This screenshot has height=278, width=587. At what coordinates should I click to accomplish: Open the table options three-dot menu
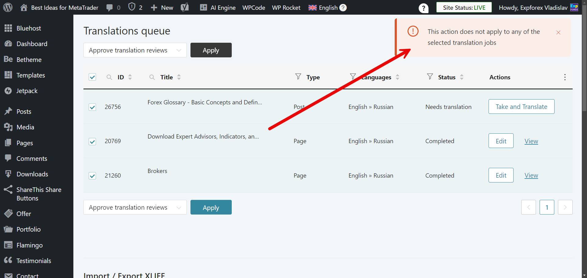[x=565, y=77]
